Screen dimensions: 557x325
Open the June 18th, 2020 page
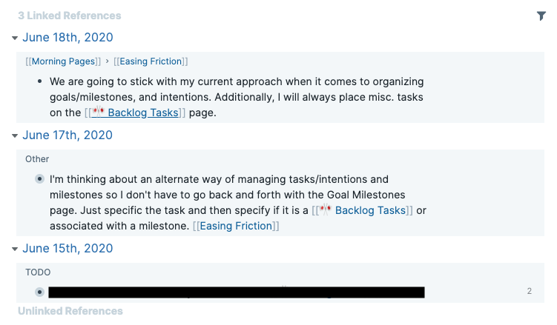(67, 37)
